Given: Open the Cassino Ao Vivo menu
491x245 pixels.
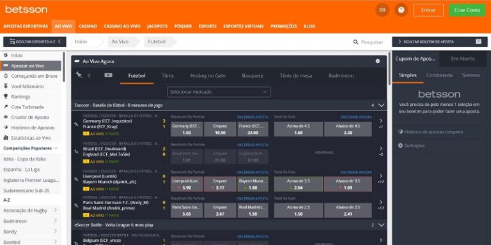Looking at the screenshot, I should 122,26.
